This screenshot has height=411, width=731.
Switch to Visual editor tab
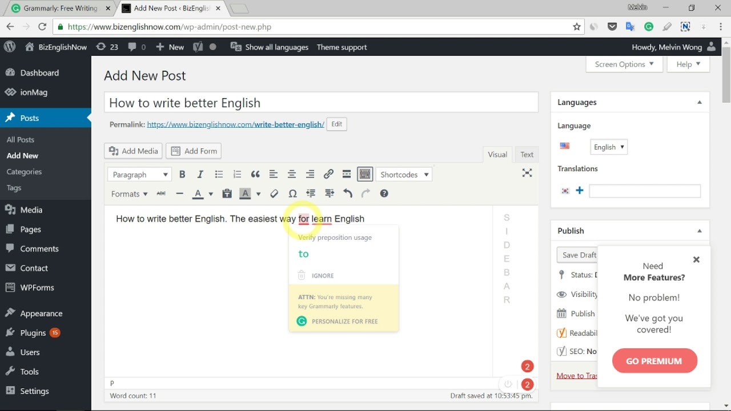(x=497, y=154)
